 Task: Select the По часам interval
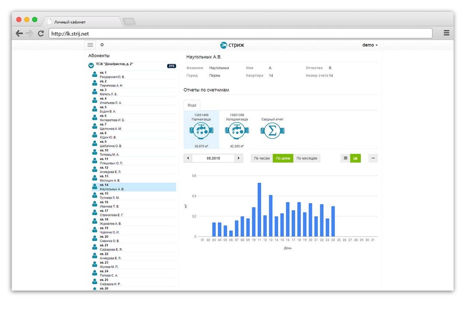(262, 158)
